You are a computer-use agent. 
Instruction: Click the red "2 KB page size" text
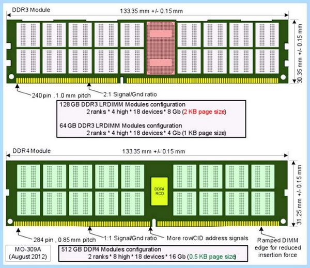click(x=204, y=112)
